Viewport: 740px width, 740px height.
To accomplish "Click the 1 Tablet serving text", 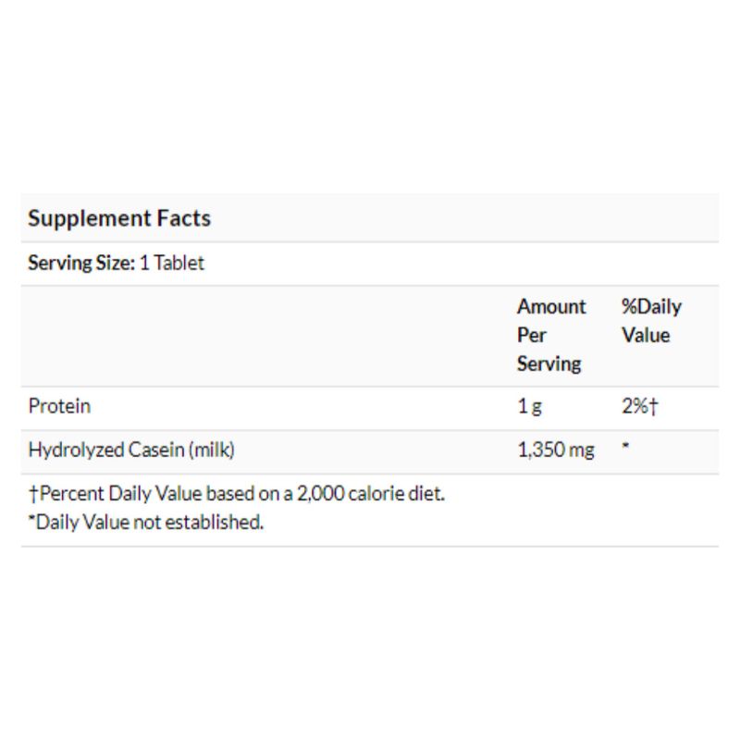I will click(172, 263).
